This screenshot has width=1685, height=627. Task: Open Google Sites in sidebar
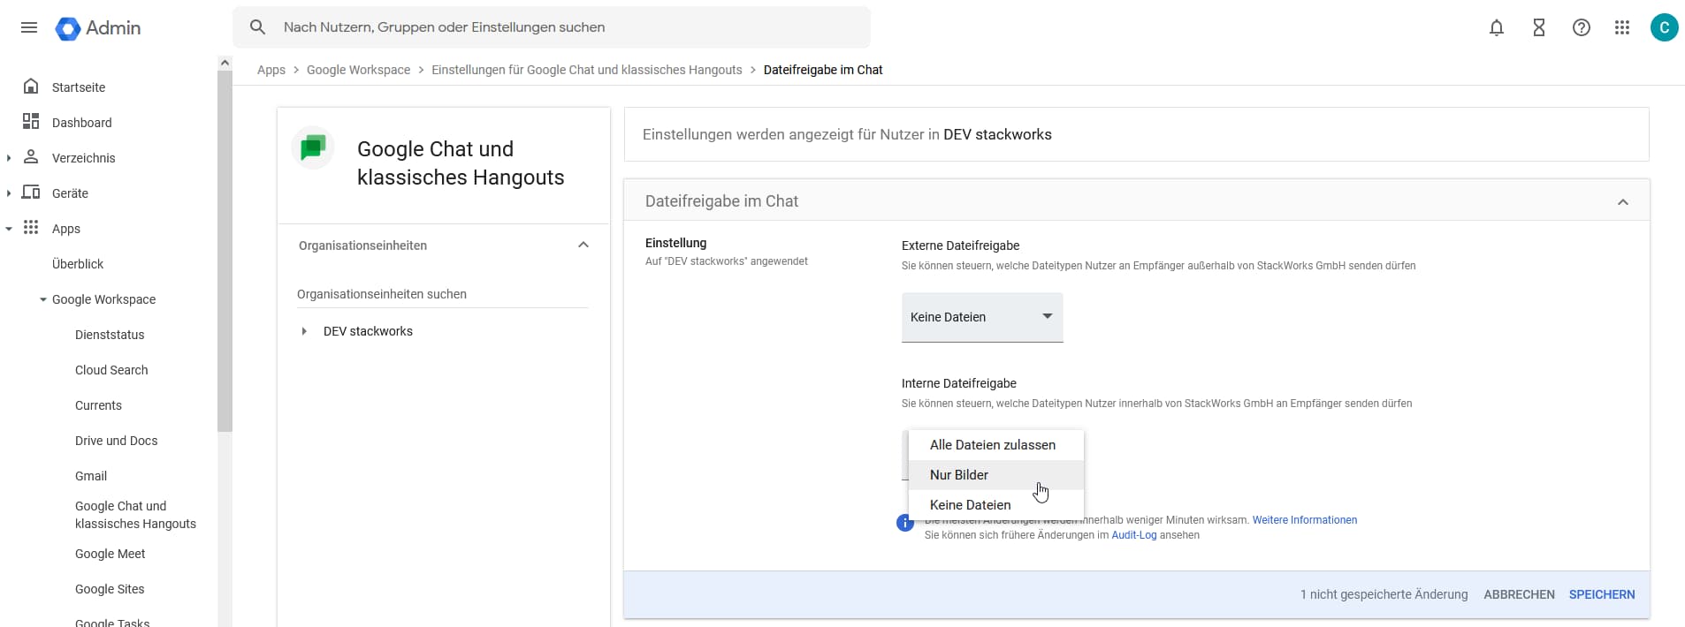110,589
